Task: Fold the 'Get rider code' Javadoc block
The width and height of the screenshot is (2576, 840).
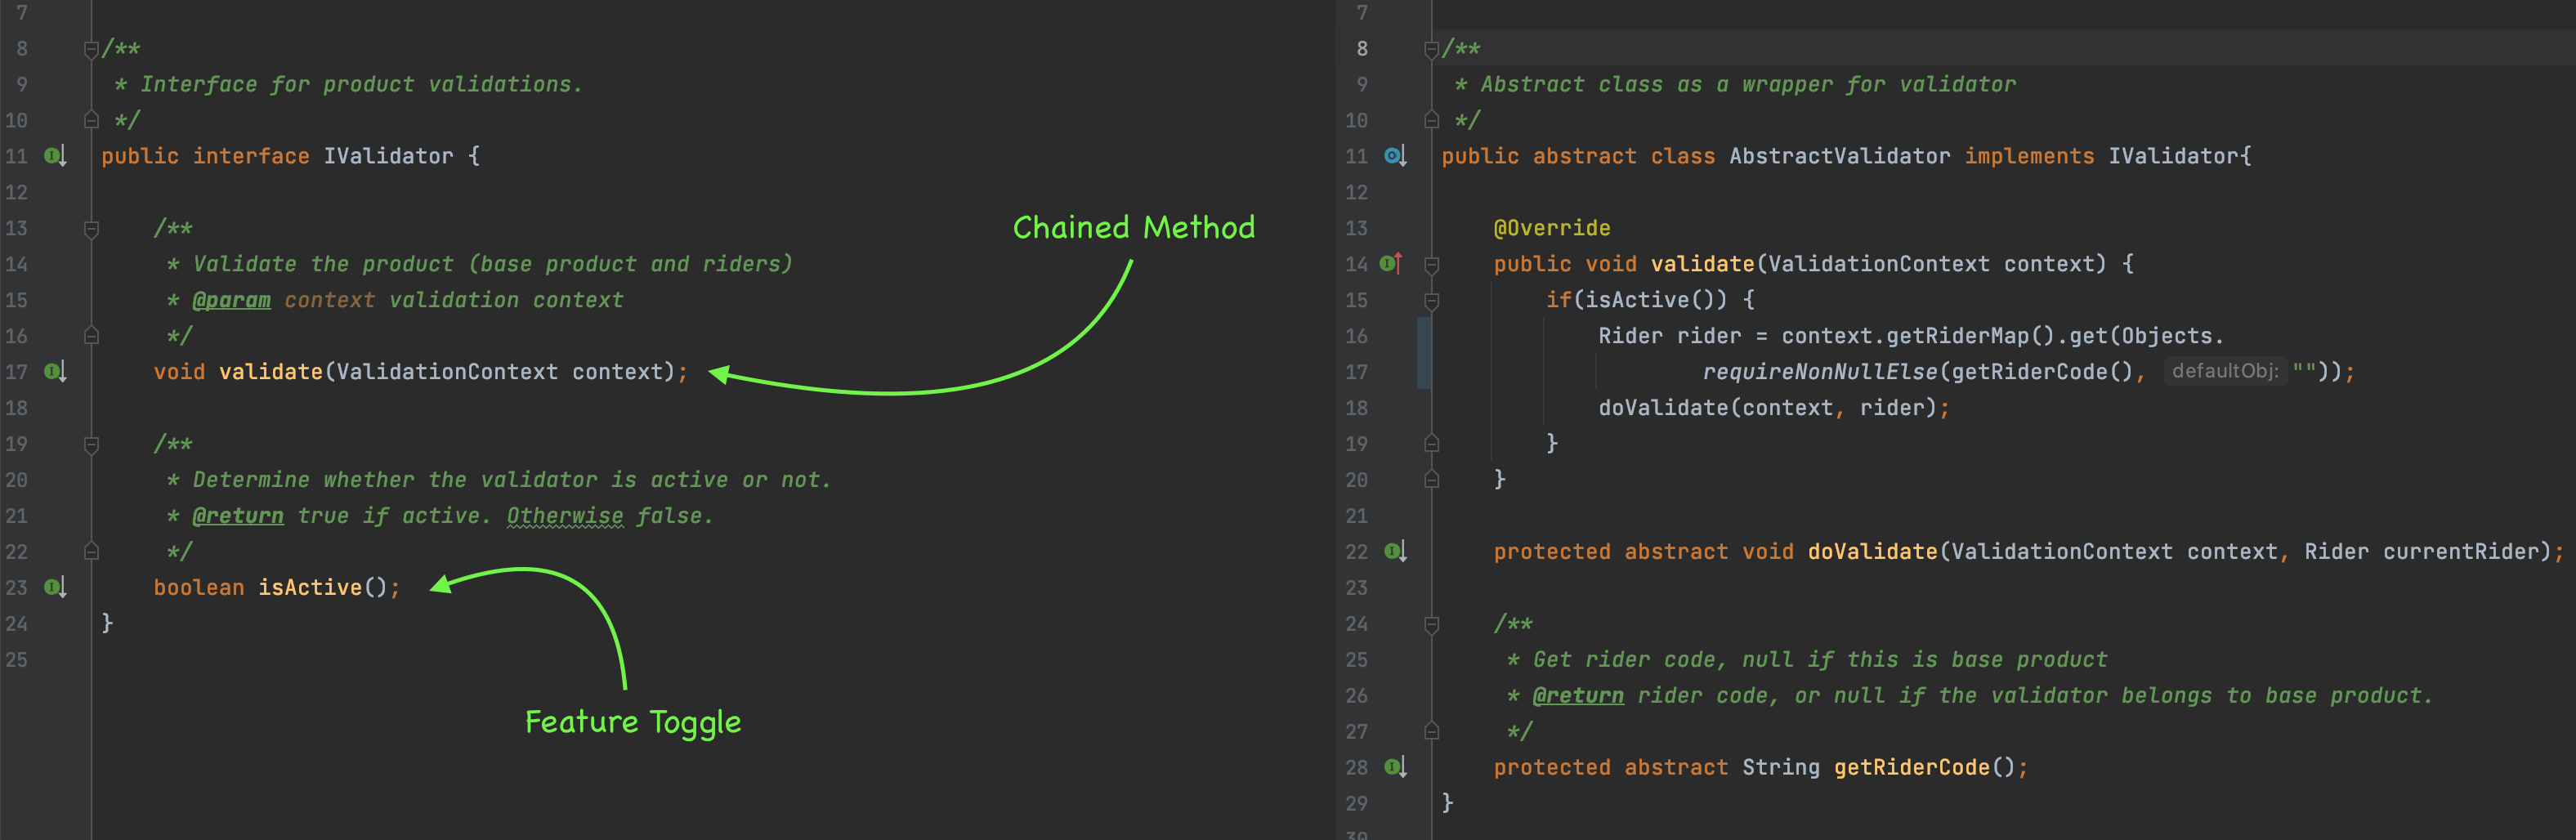Action: click(x=1431, y=625)
